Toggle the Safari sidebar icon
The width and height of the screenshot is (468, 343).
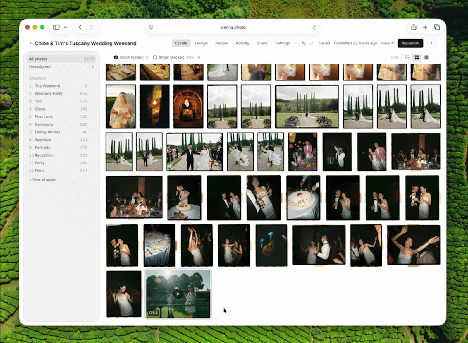(x=56, y=27)
